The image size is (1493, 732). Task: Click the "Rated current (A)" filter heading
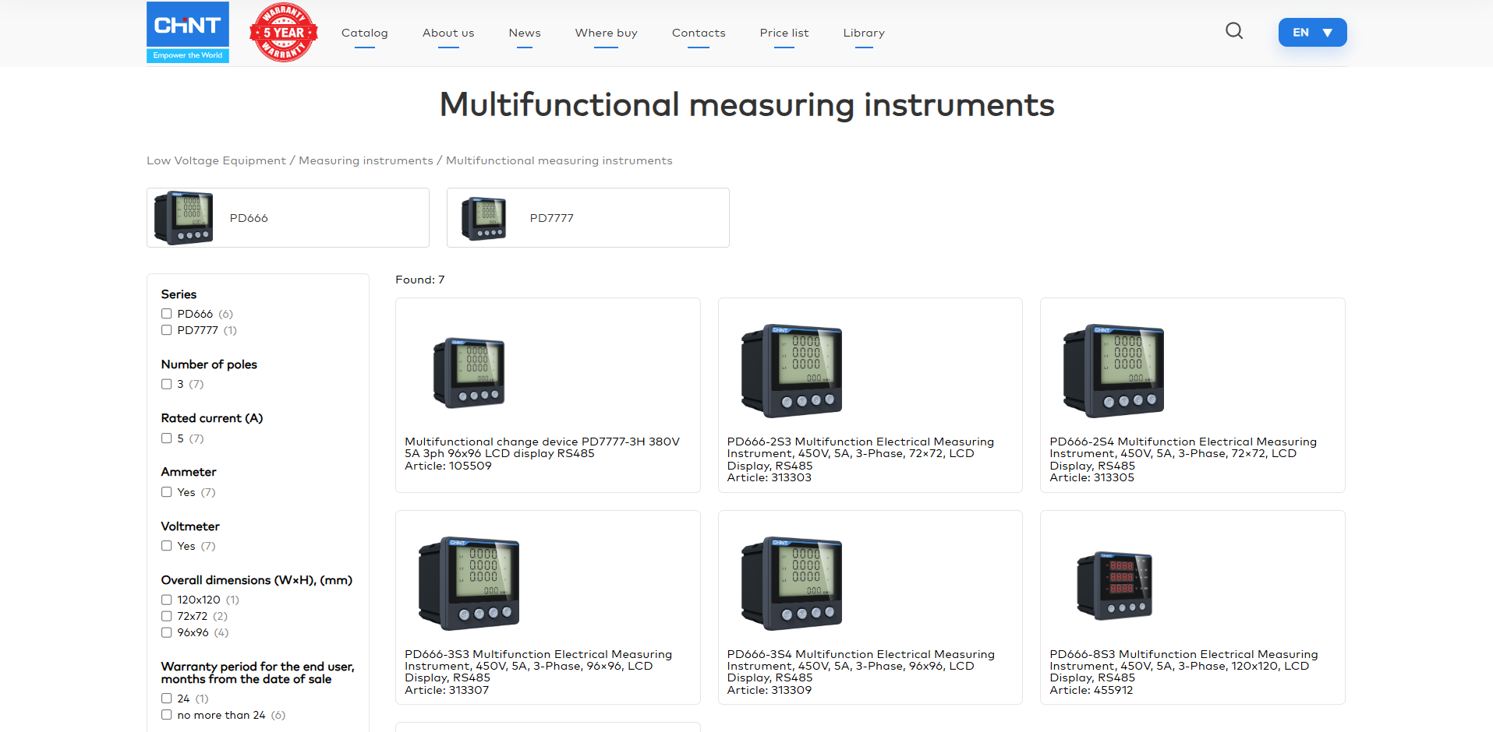[212, 418]
